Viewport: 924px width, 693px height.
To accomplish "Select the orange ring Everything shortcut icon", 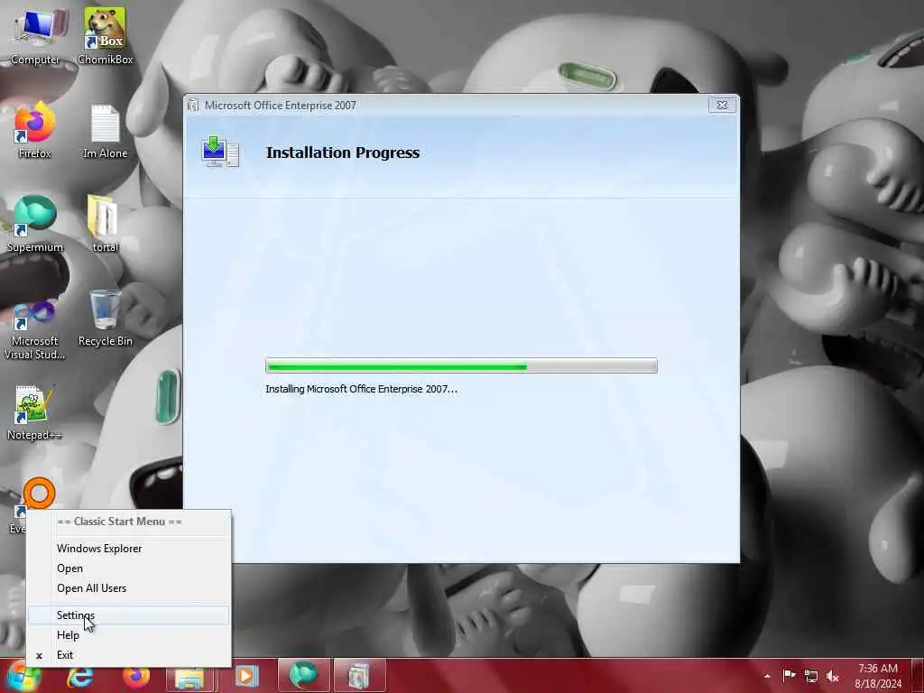I will pyautogui.click(x=39, y=493).
